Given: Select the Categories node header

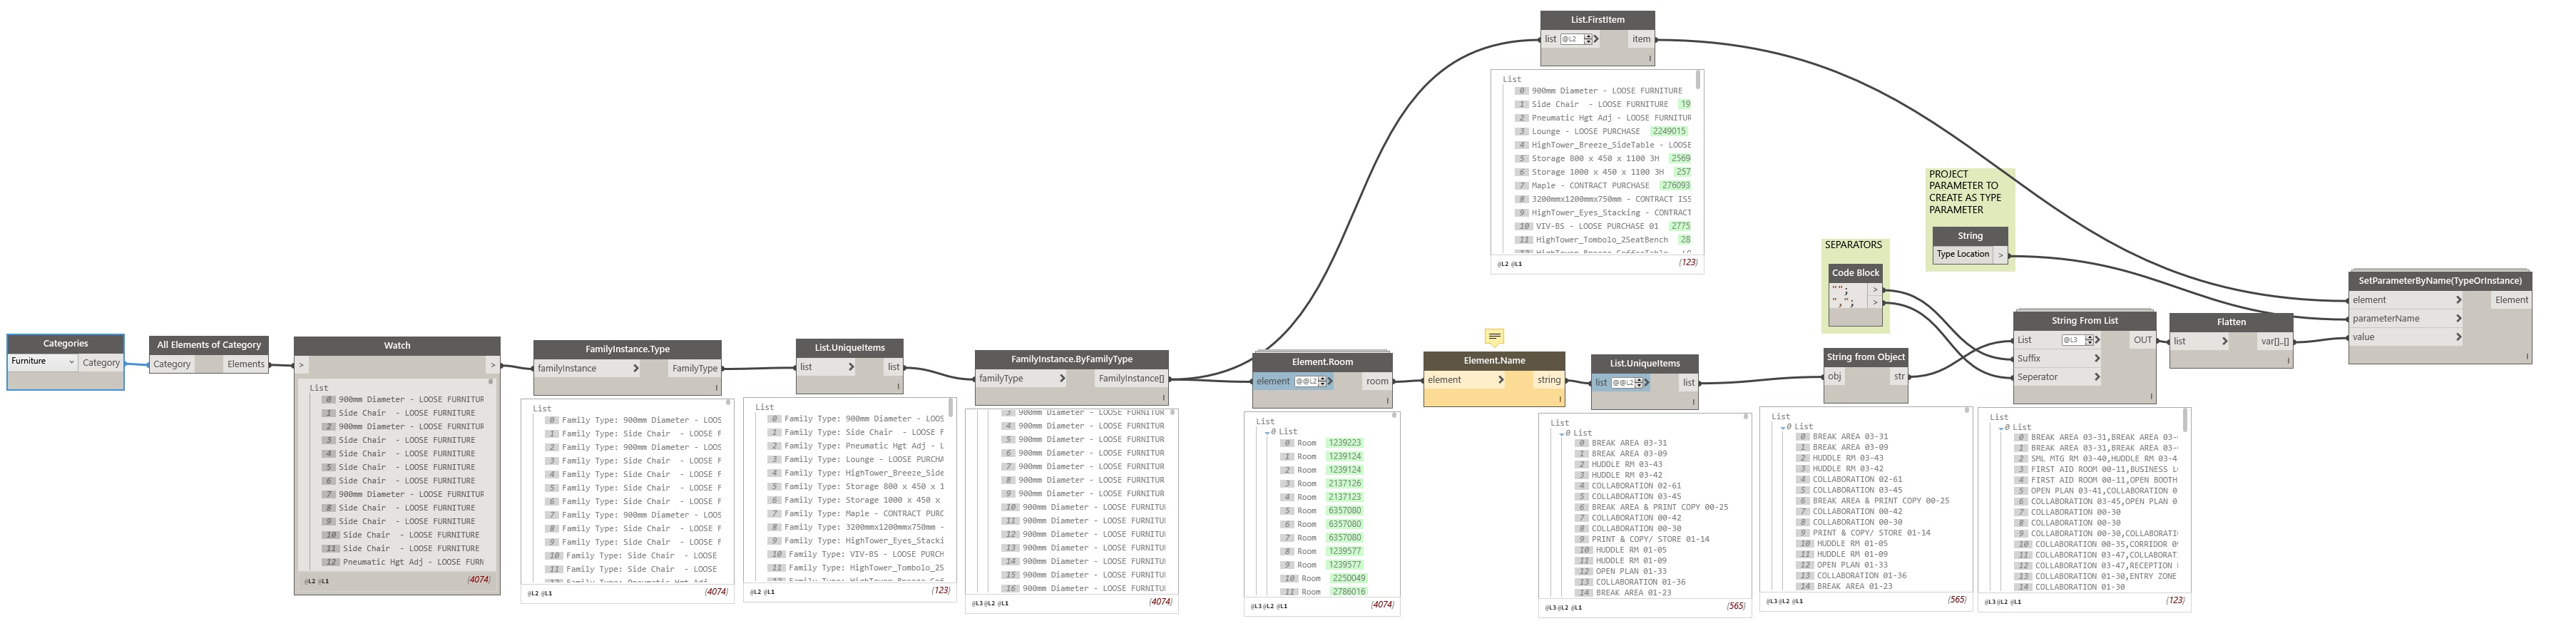Looking at the screenshot, I should tap(66, 344).
